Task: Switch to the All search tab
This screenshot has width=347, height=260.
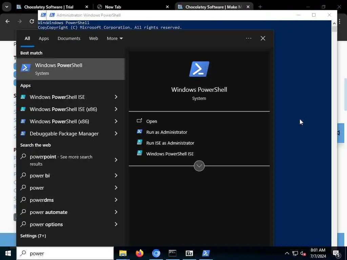Action: coord(27,39)
